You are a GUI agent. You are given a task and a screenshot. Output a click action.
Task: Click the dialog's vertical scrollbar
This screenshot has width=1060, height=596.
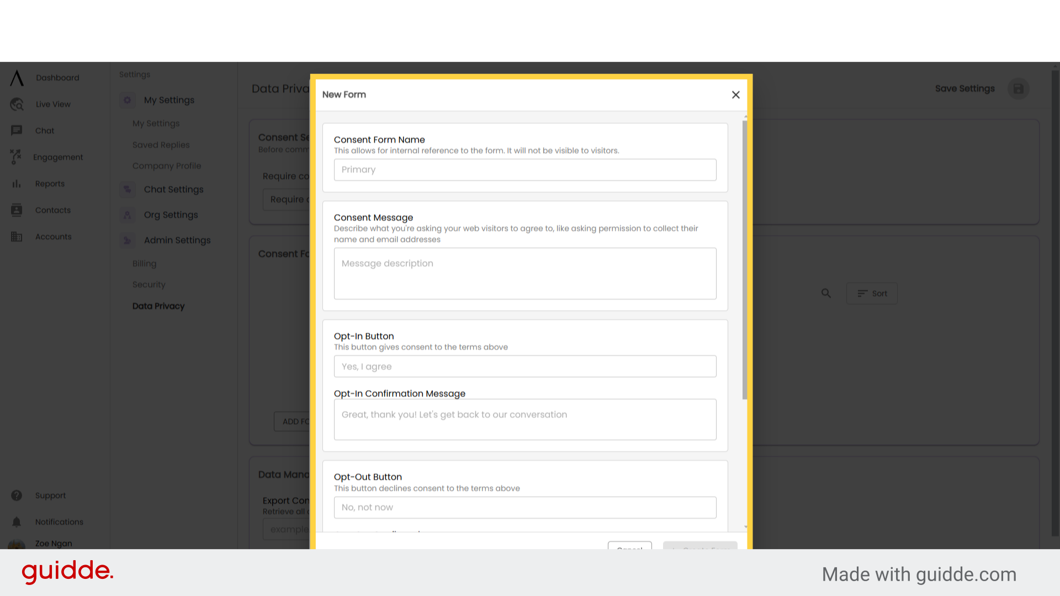(745, 259)
